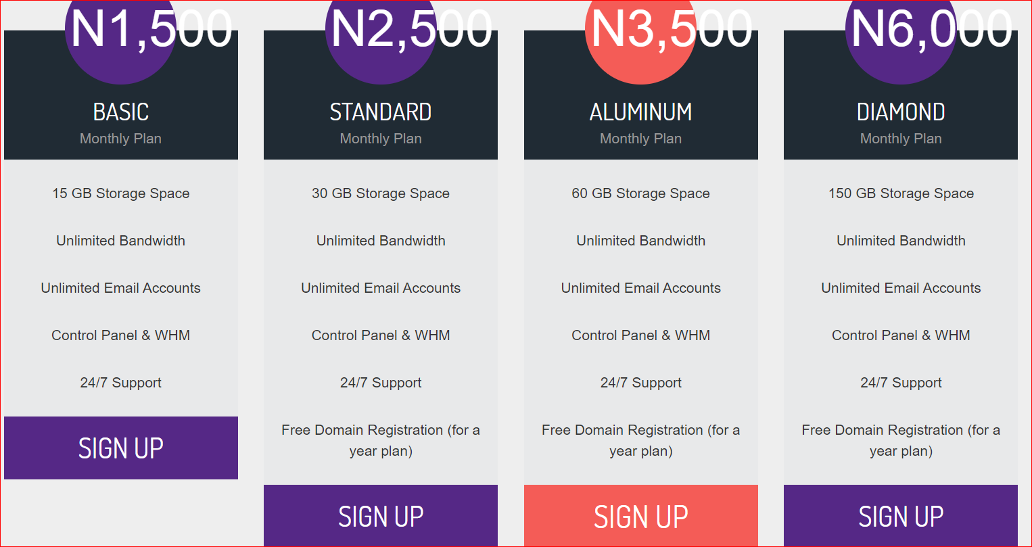Screen dimensions: 1032x547
Task: Click Control Panel & WHM under Aluminum
Action: [x=641, y=335]
